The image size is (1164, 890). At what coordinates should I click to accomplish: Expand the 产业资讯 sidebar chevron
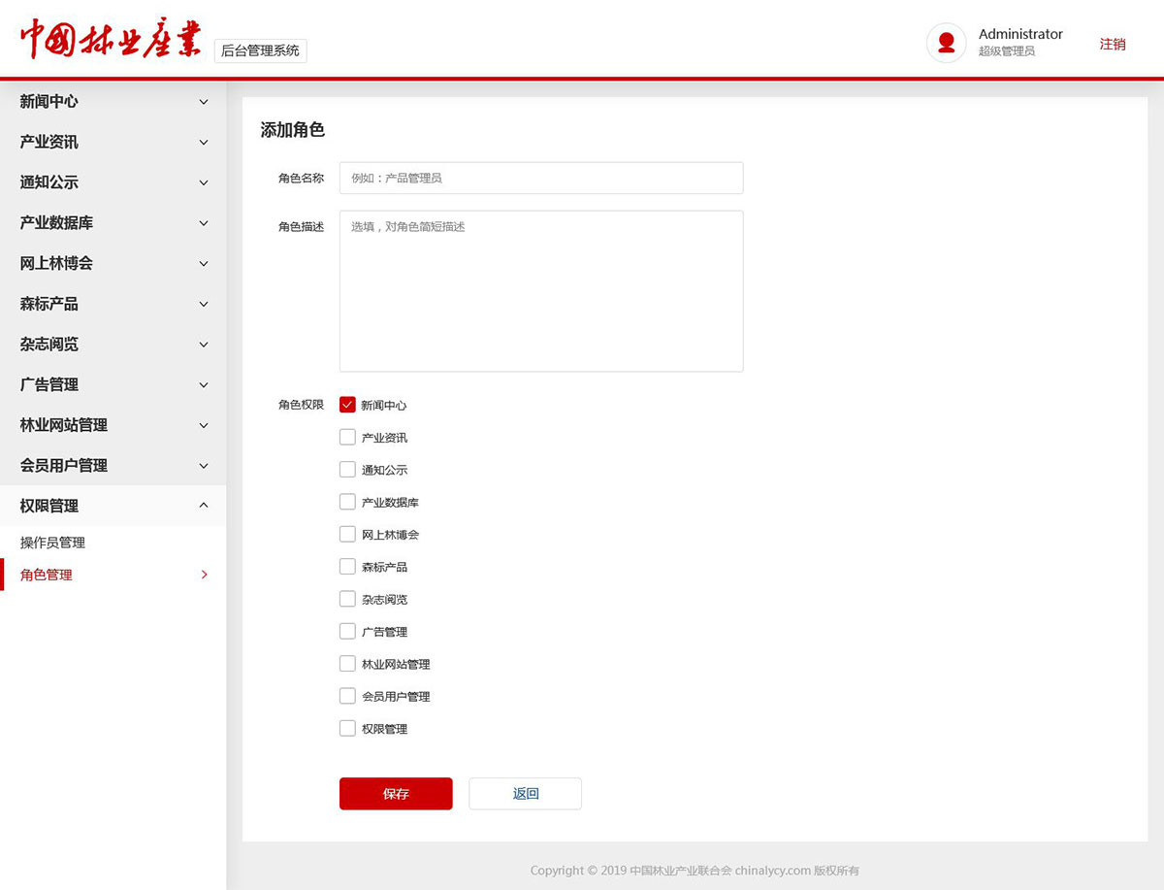coord(204,143)
